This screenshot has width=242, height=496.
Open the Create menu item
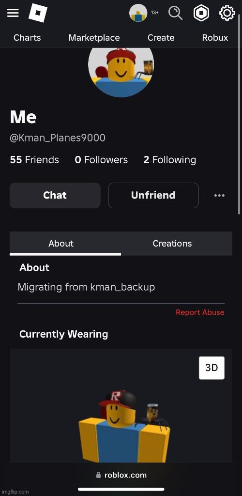coord(161,38)
